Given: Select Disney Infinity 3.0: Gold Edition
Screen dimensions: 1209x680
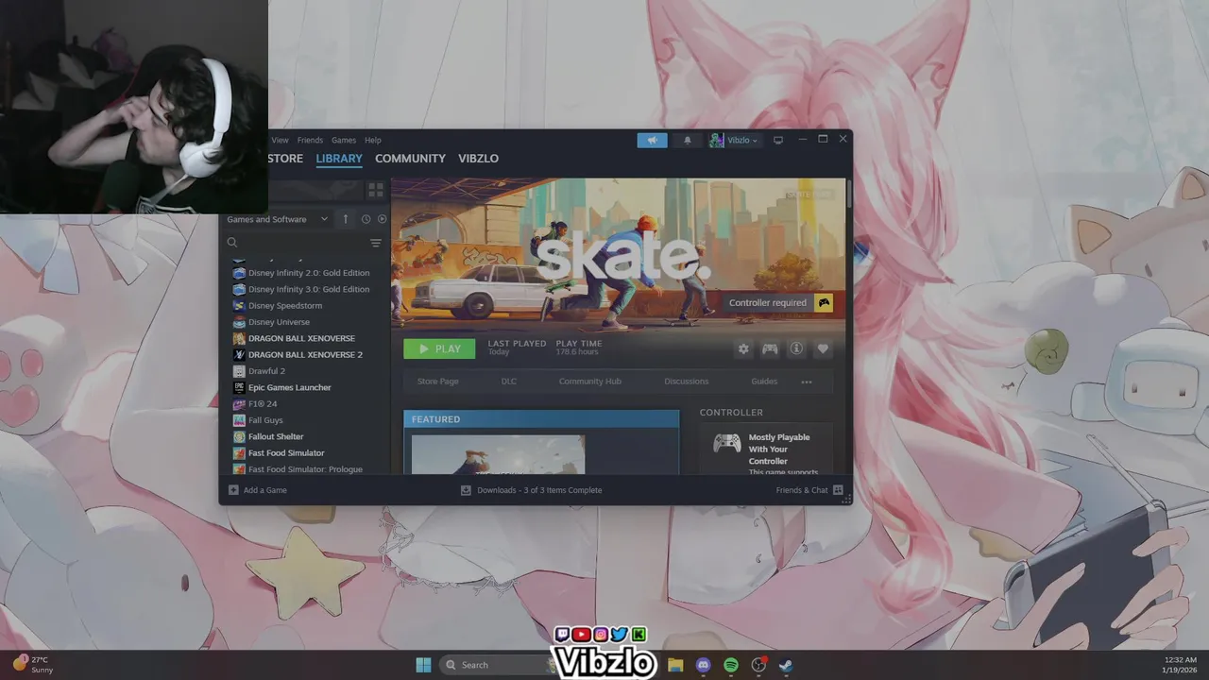Looking at the screenshot, I should pyautogui.click(x=309, y=289).
